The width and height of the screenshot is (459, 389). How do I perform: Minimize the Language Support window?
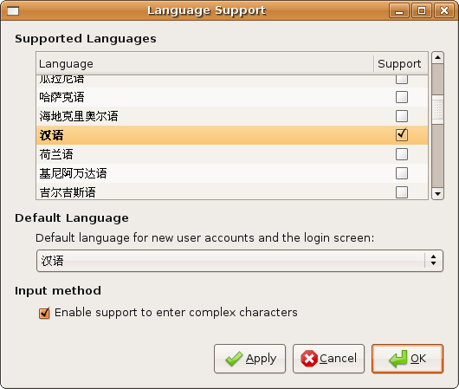pyautogui.click(x=399, y=11)
